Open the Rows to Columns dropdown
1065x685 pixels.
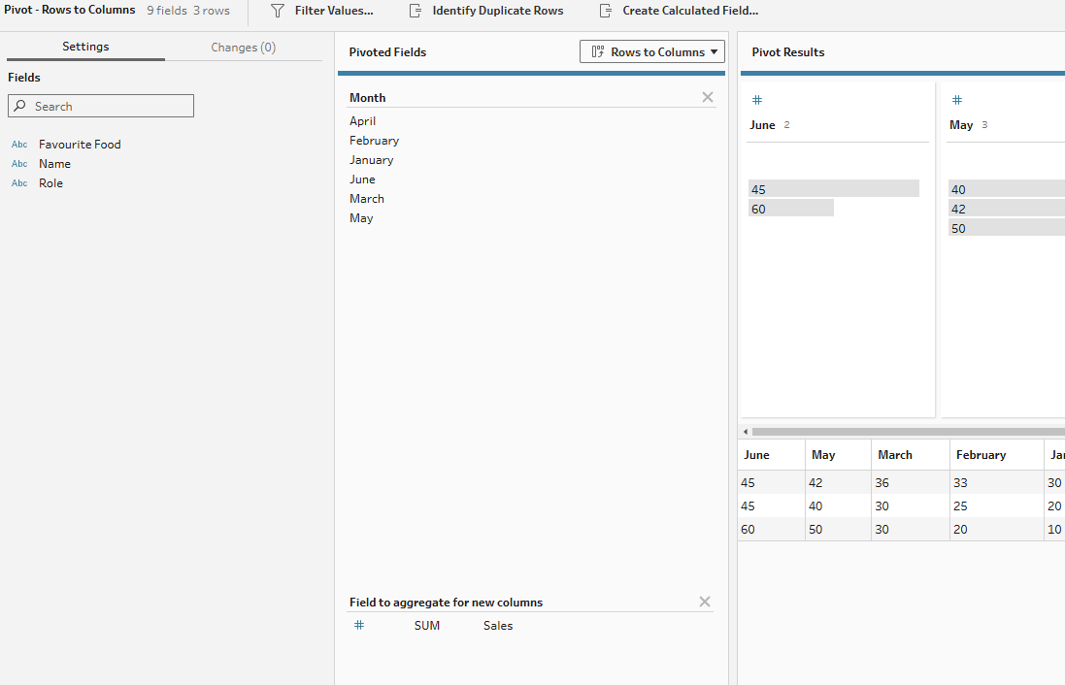(x=651, y=52)
